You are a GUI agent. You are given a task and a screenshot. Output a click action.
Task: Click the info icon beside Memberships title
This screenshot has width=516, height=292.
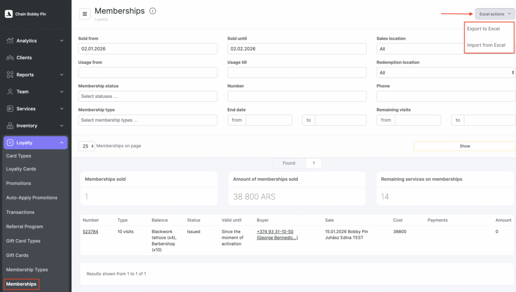[x=153, y=11]
